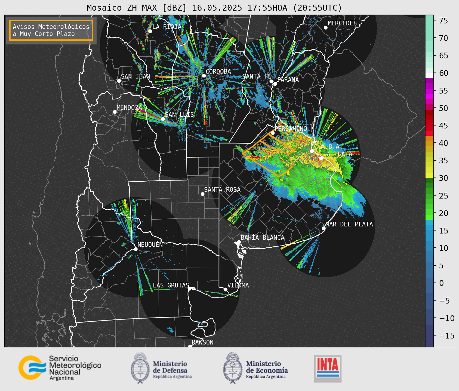This screenshot has width=459, height=391.
Task: Click the SAN JUAN city label
Action: point(135,76)
